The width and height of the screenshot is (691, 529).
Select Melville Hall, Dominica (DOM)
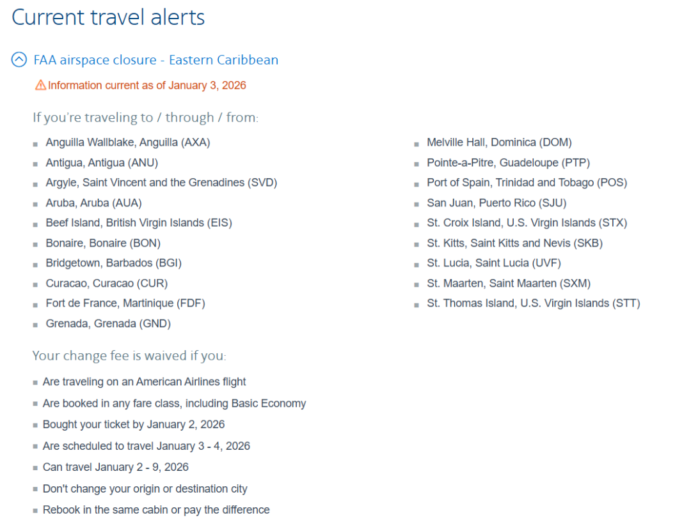click(x=499, y=142)
